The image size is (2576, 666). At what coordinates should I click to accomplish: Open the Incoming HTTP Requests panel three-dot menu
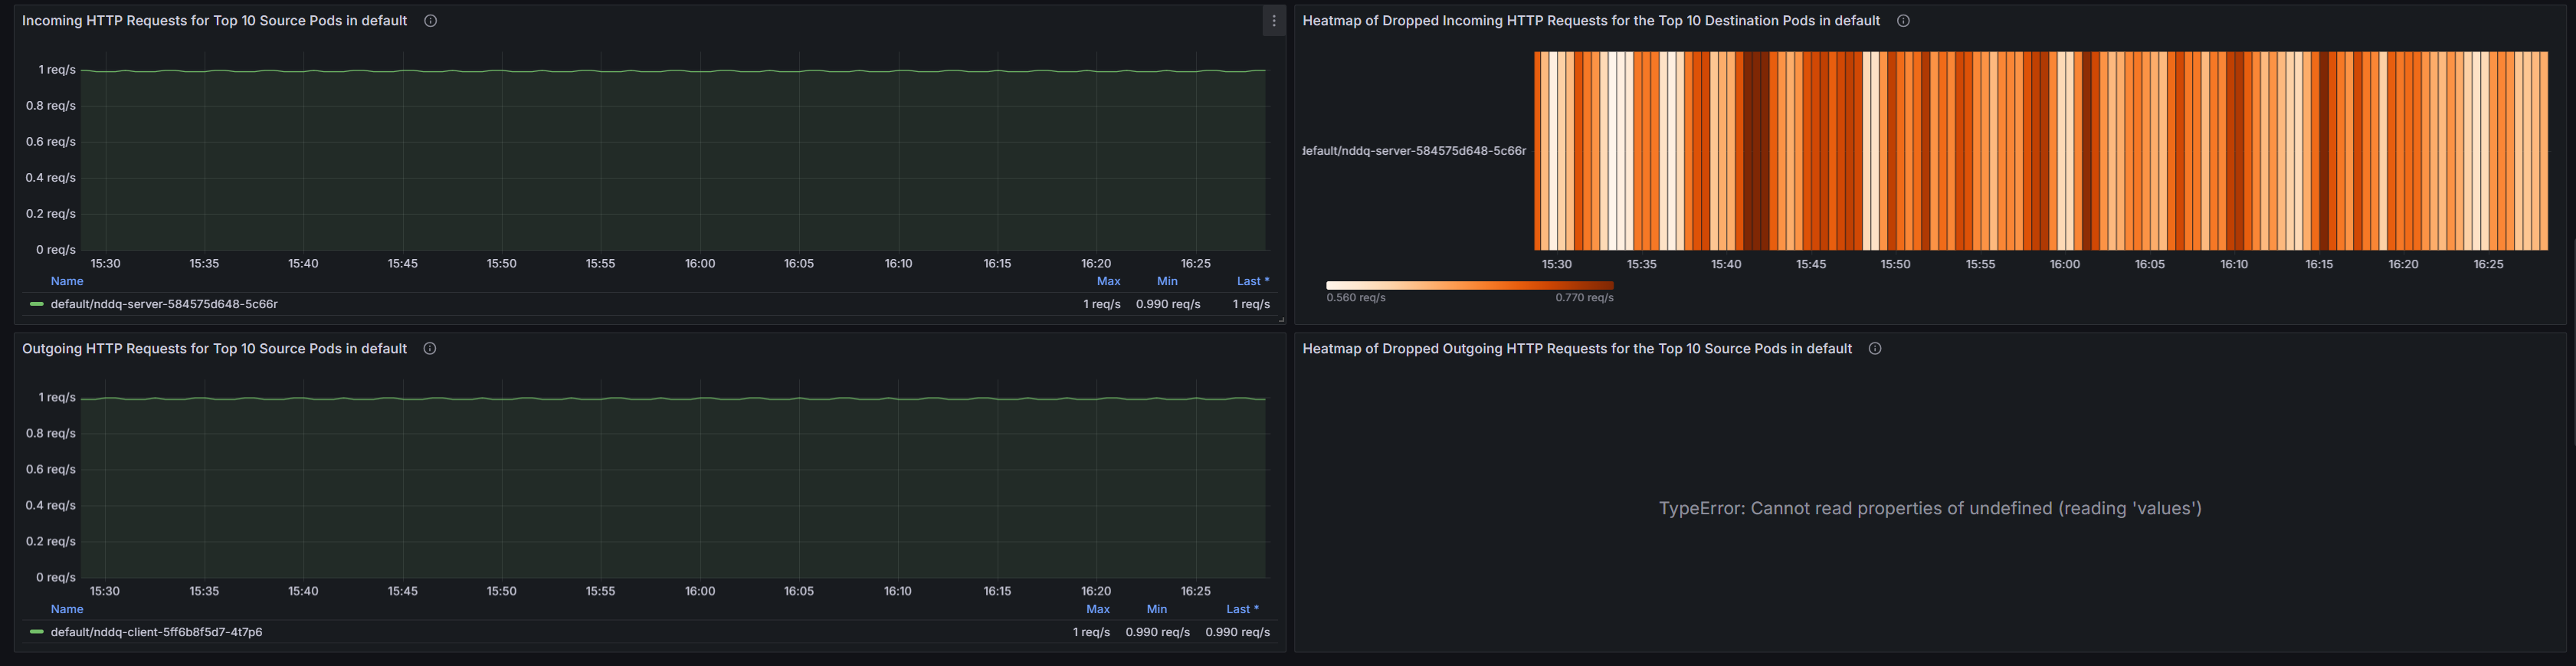1273,21
